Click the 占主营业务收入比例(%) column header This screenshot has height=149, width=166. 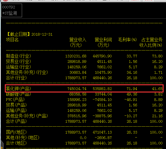[151, 42]
